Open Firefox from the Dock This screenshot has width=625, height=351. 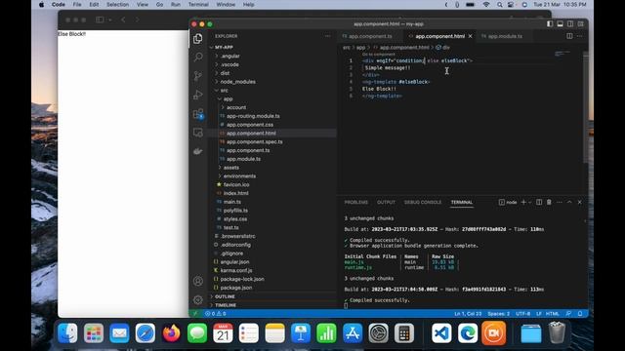171,333
